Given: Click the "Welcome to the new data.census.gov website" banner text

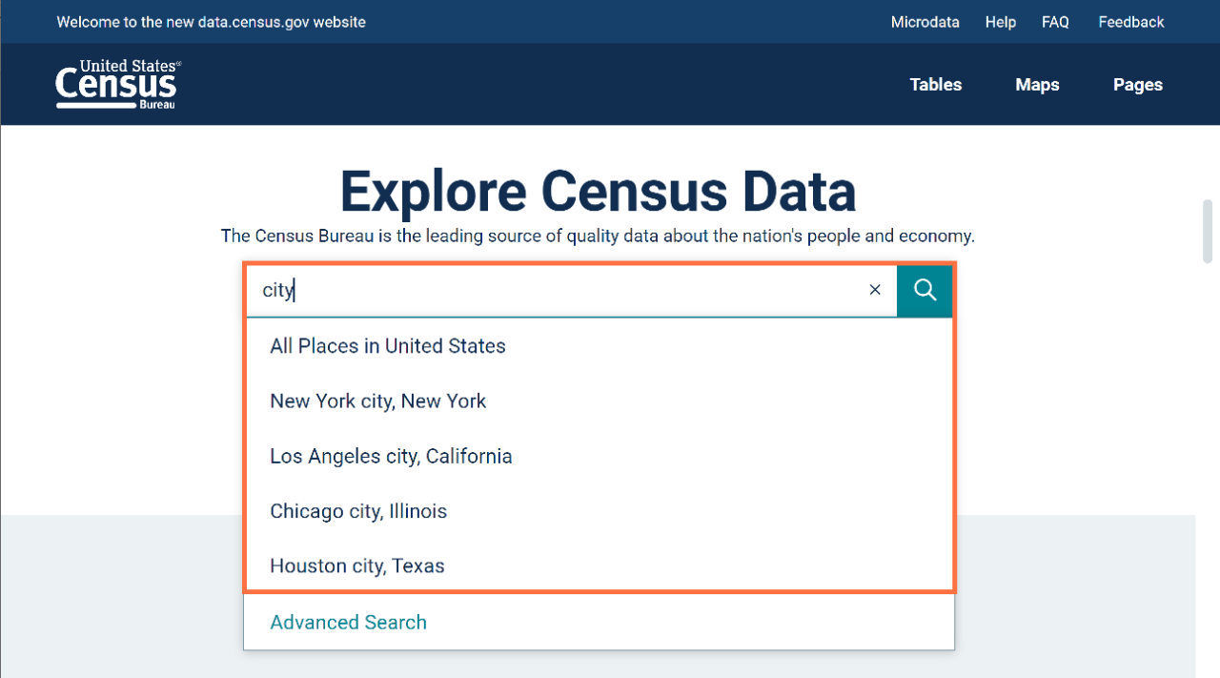Looking at the screenshot, I should coord(211,22).
